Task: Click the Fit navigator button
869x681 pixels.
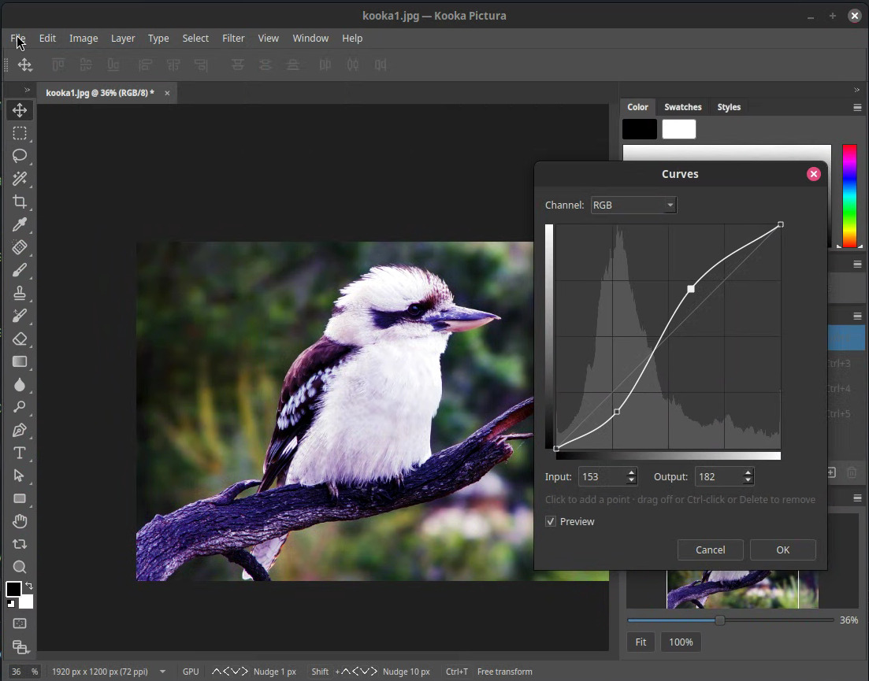Action: [x=641, y=642]
